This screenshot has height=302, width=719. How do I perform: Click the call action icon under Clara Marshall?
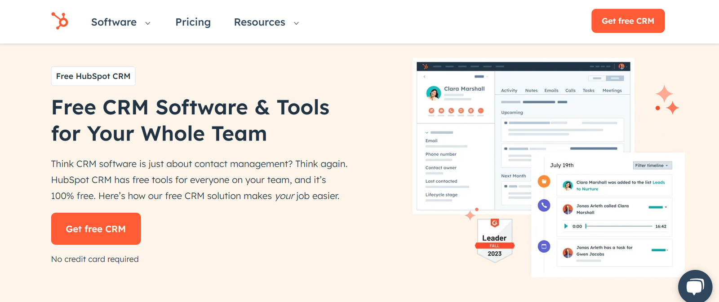(451, 110)
